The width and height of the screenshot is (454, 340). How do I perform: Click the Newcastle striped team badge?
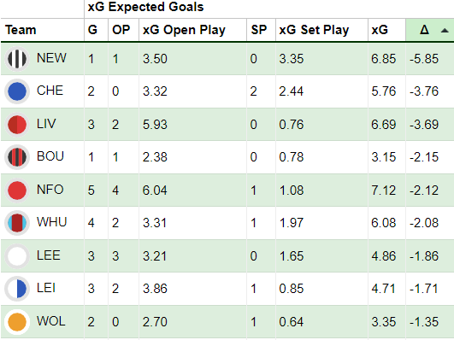click(x=17, y=59)
